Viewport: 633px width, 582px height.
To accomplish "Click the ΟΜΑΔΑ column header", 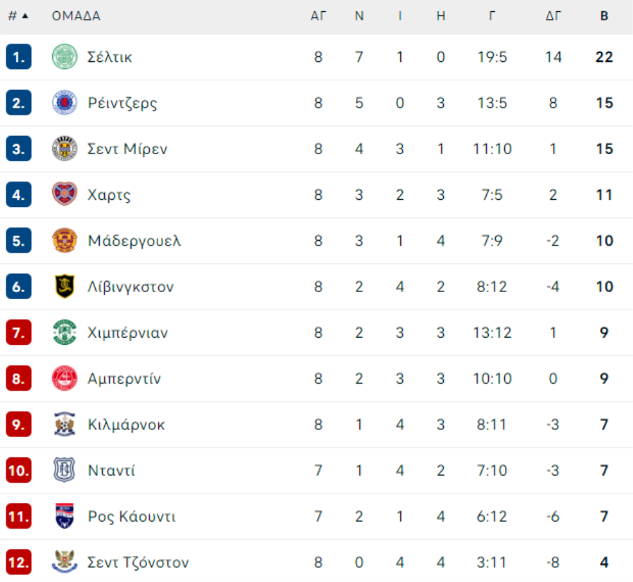I will point(76,16).
